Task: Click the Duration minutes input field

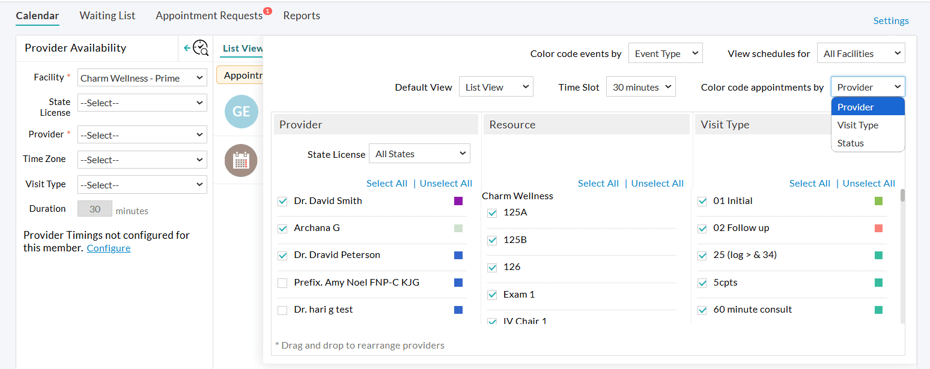Action: click(95, 209)
